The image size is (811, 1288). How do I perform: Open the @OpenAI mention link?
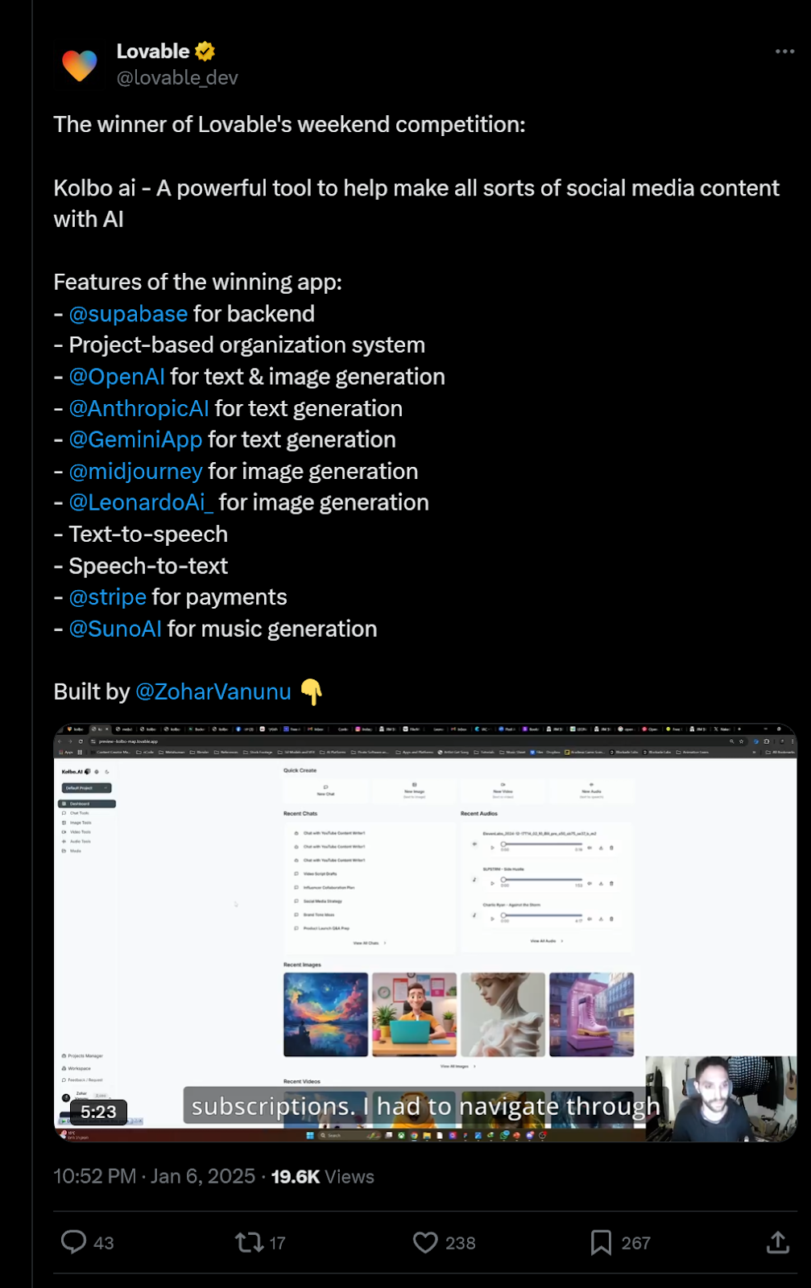pos(117,377)
